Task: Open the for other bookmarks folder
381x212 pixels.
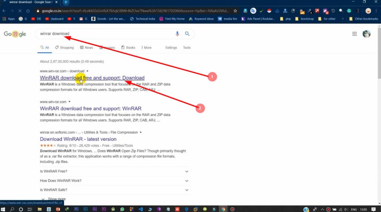Action: pos(327,19)
